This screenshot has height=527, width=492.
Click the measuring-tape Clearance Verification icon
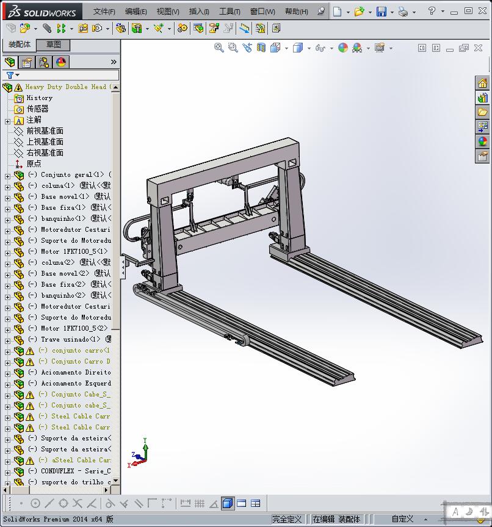[x=244, y=28]
